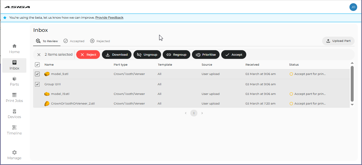Viewport: 362px width, 165px height.
Task: Click the Accept button
Action: (x=234, y=55)
